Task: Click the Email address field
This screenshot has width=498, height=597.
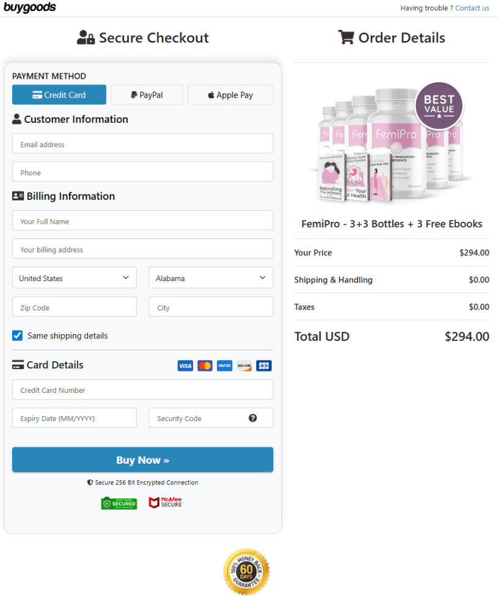Action: (142, 144)
